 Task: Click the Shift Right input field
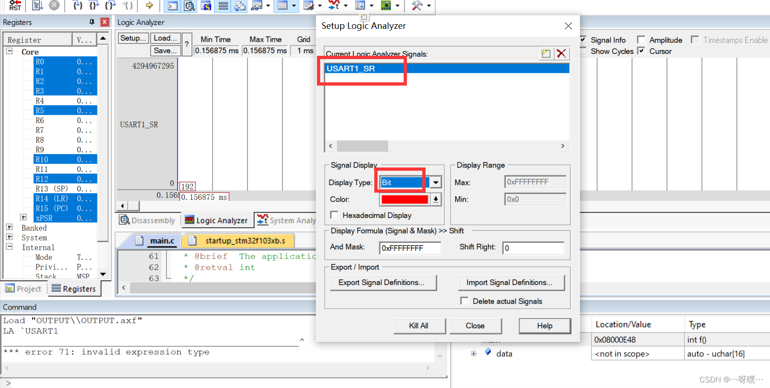533,248
